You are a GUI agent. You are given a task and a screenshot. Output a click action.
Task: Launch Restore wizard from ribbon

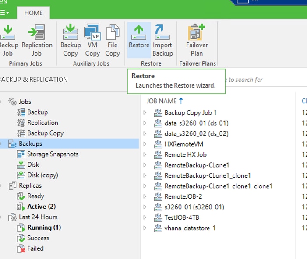[139, 40]
